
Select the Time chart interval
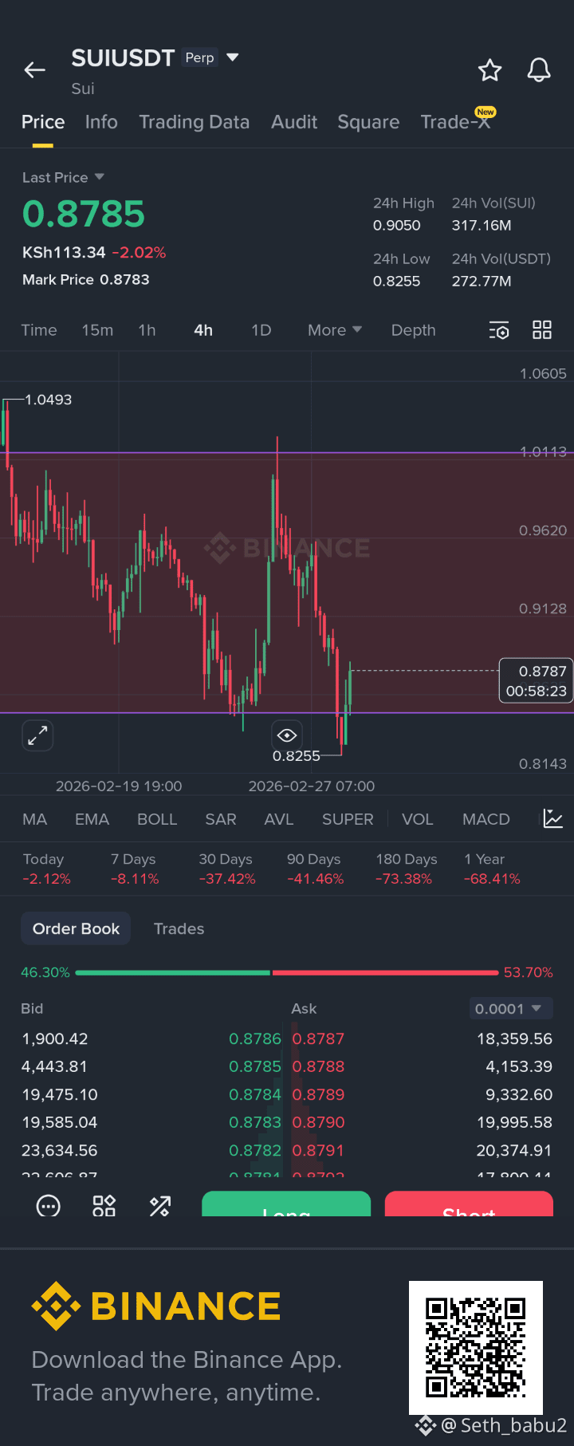39,330
